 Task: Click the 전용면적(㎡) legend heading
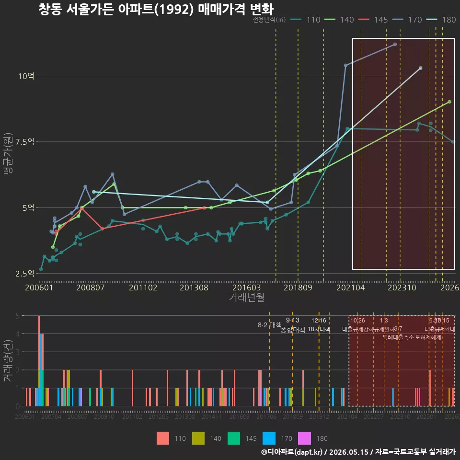(x=269, y=20)
